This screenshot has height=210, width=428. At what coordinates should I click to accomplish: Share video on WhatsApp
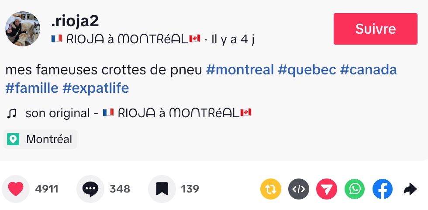(355, 189)
